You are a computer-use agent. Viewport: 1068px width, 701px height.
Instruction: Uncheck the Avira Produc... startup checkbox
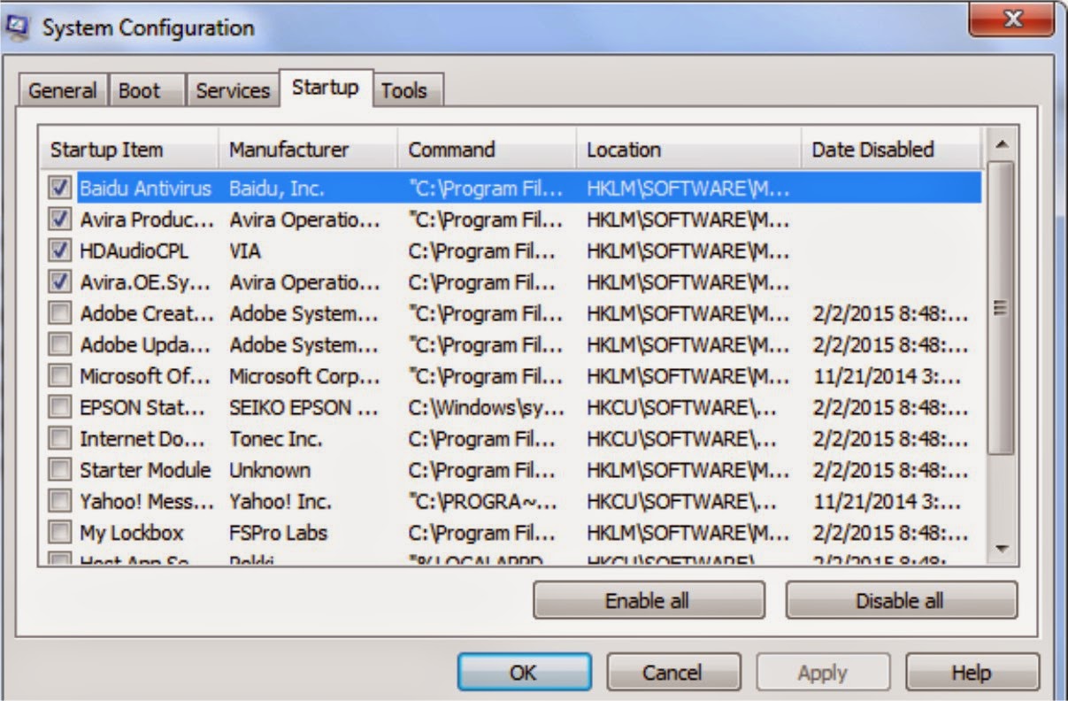[60, 220]
